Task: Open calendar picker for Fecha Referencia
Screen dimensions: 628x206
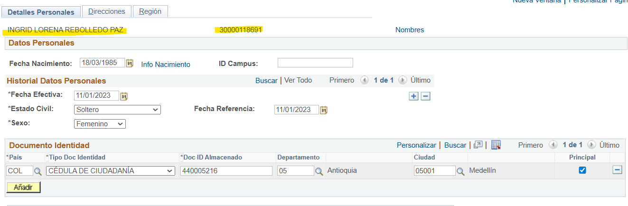Action: coord(324,110)
